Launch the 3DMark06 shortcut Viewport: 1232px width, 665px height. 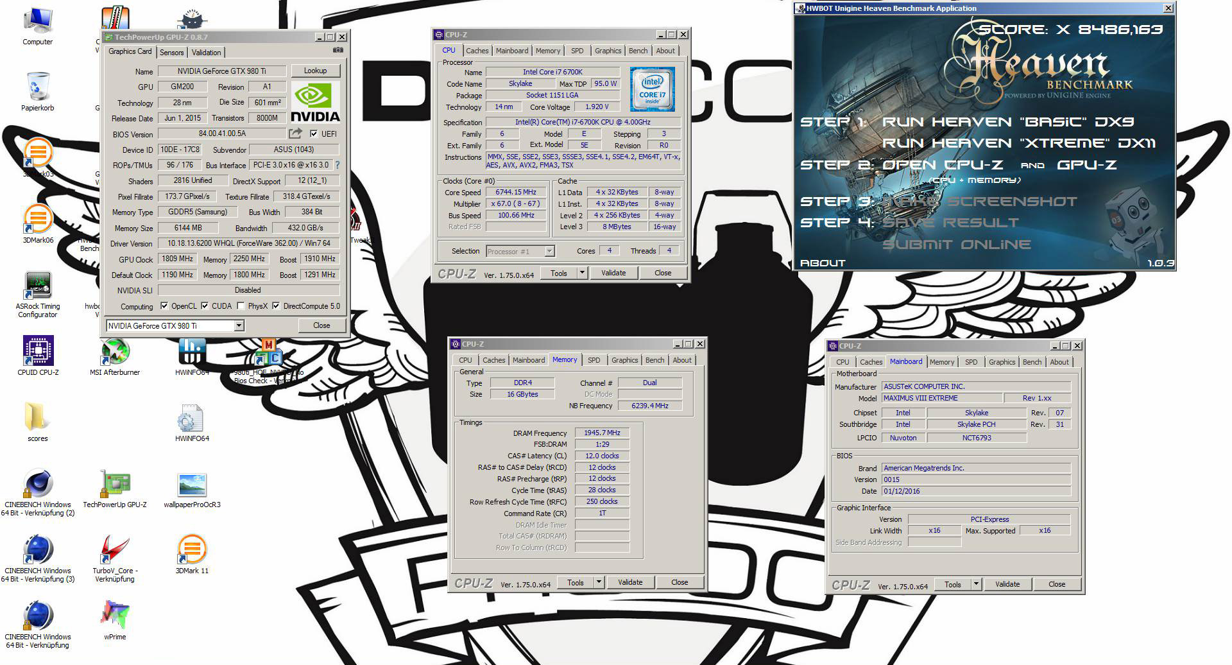(x=38, y=224)
